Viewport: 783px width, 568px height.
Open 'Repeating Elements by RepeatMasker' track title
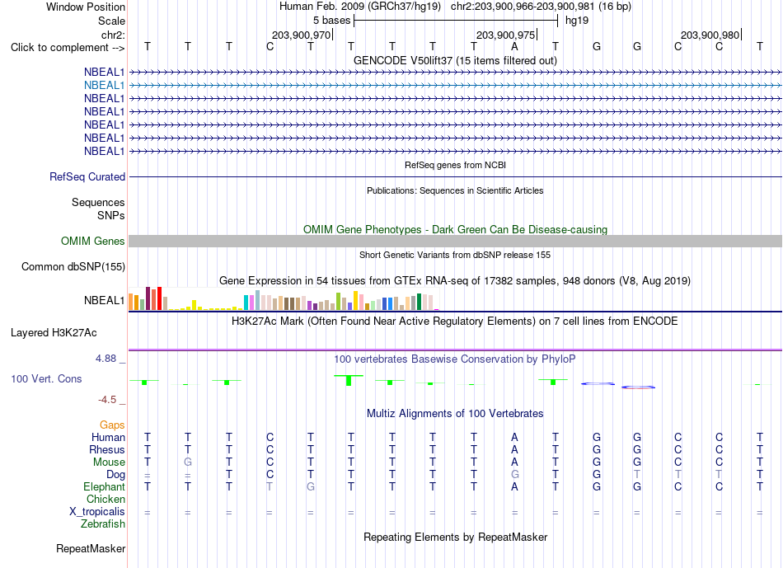click(x=455, y=537)
